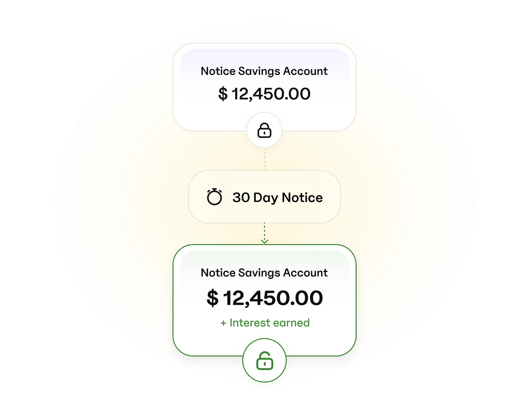Click the white circle around locked padlock
The height and width of the screenshot is (403, 531).
(264, 130)
